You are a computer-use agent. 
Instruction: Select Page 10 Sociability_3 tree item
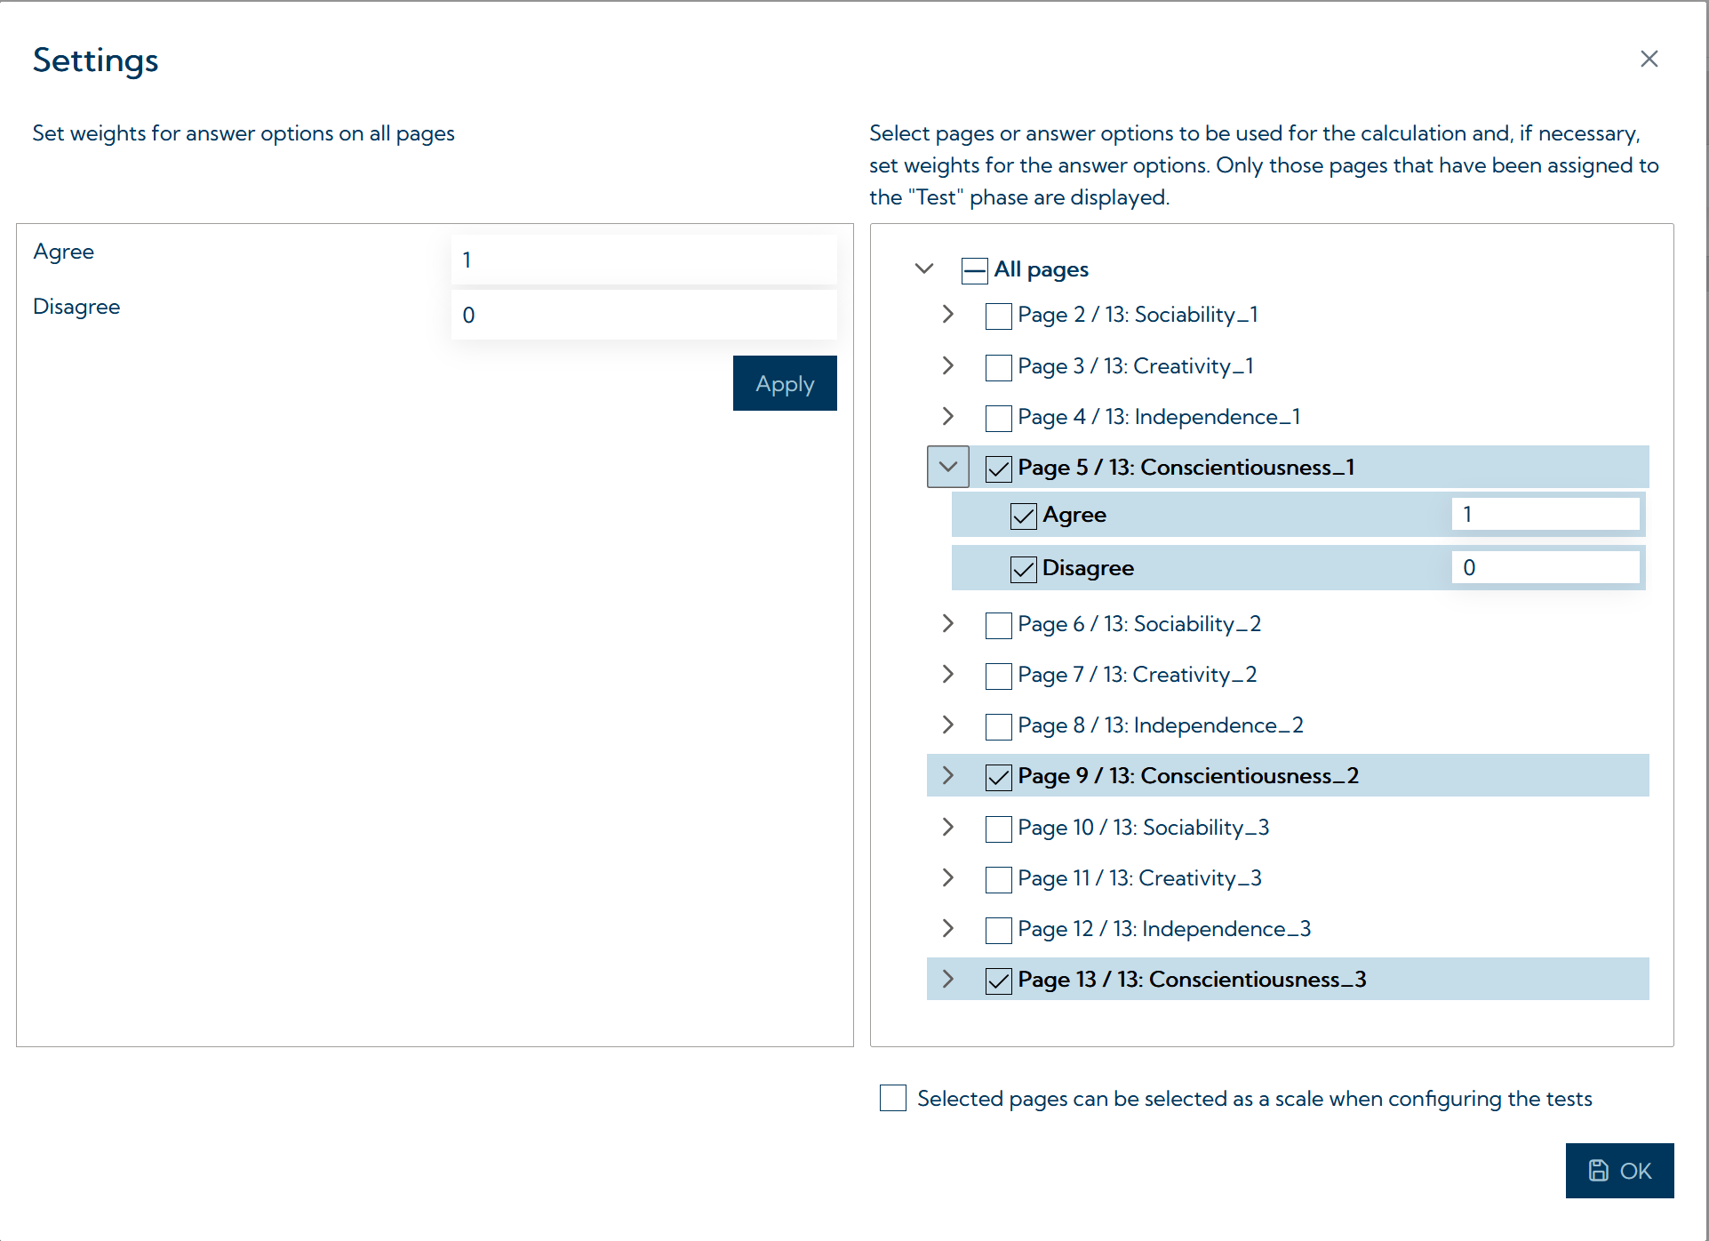[x=1143, y=828]
